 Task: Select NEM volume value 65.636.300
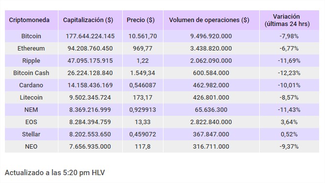pyautogui.click(x=211, y=109)
